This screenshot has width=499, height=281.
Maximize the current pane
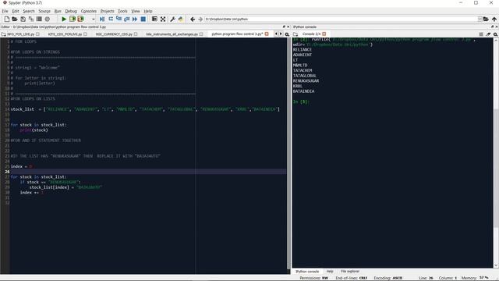tap(154, 19)
